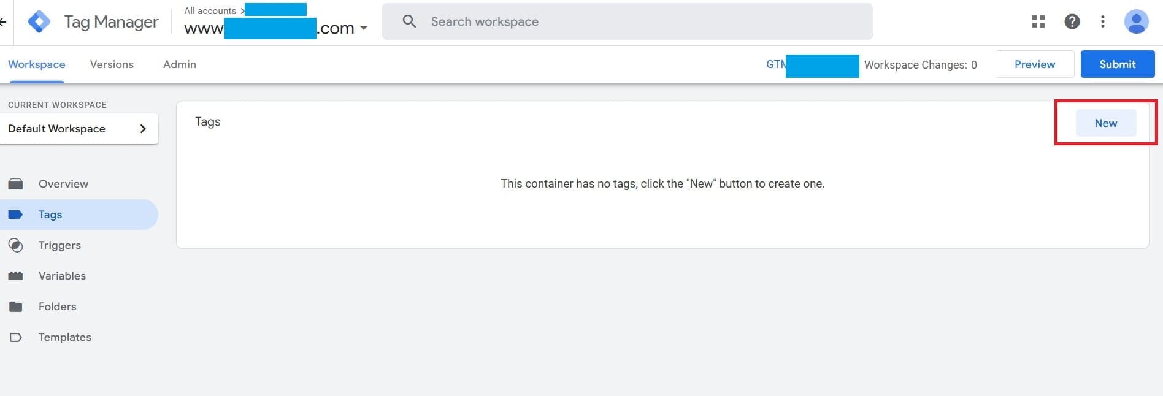
Task: Click the CURRENT WORKSPACE label
Action: click(x=57, y=105)
